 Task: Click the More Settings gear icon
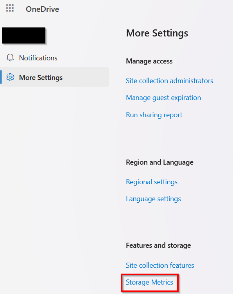tap(10, 77)
